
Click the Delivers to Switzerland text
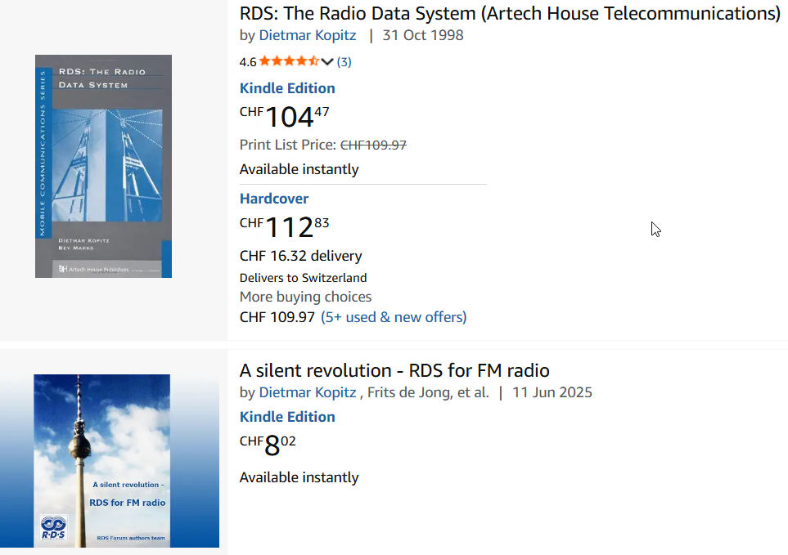303,278
